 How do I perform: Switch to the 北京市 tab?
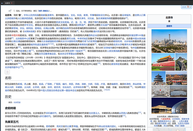[x=7, y=3]
